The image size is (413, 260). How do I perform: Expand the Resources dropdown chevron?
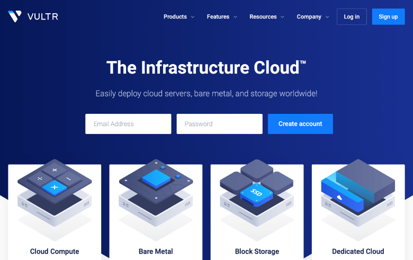[x=282, y=17]
